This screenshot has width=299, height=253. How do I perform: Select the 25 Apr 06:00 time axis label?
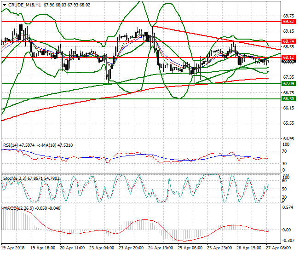tap(190, 248)
